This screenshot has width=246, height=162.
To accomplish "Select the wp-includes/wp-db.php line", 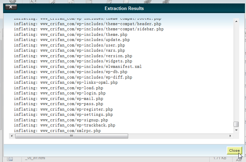I will [70, 72].
